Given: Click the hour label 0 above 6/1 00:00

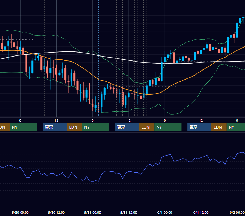Looking at the screenshot, I should pyautogui.click(x=165, y=121).
